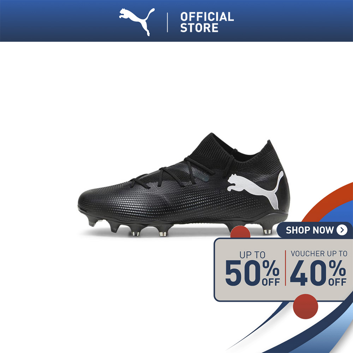The height and width of the screenshot is (353, 353).
Task: Click the large red circle below the voucher banner
Action: (x=305, y=306)
